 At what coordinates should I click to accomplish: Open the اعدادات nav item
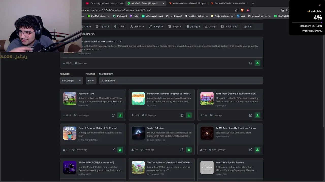pos(120,27)
